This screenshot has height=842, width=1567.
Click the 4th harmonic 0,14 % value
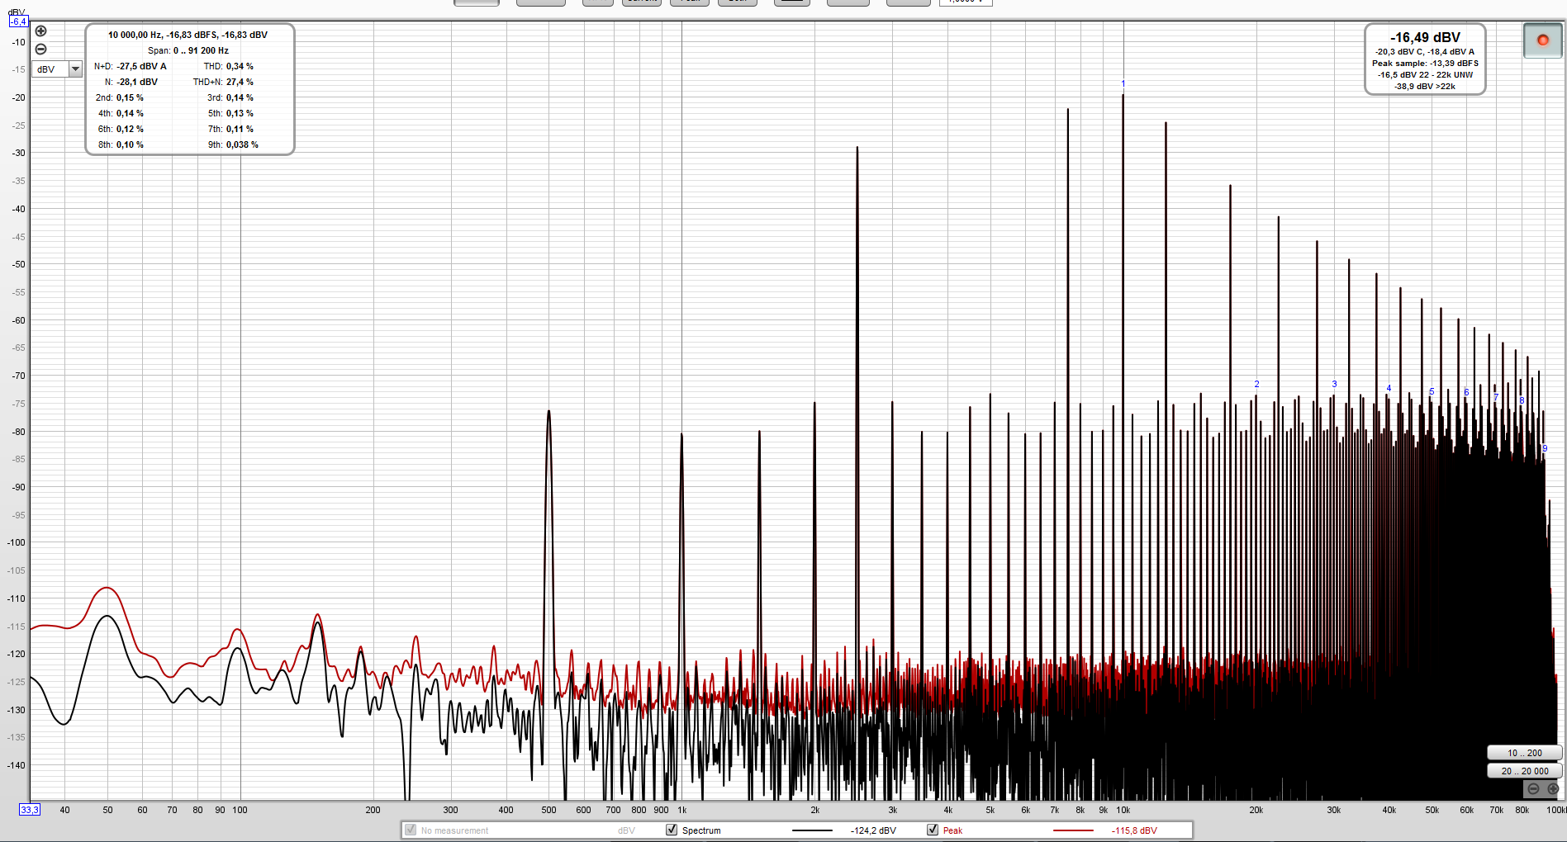[130, 113]
